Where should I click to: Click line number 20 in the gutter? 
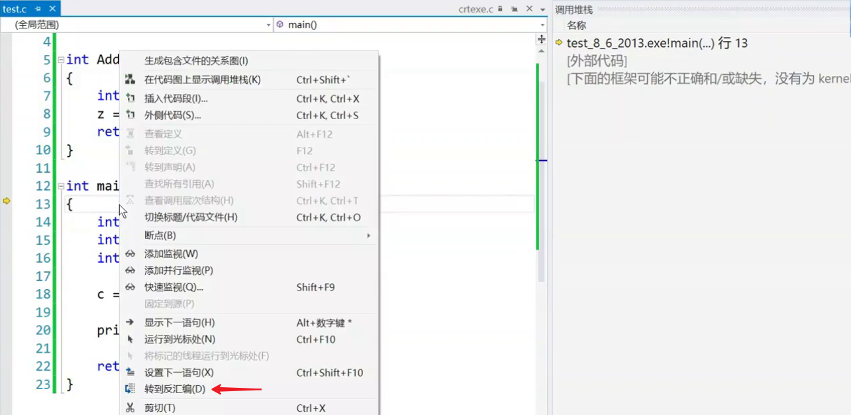(42, 330)
